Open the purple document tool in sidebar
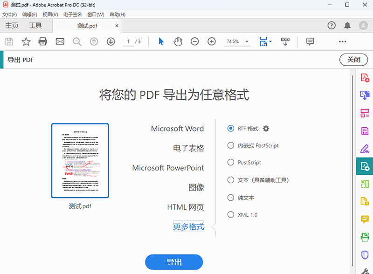The width and height of the screenshot is (373, 274). tap(365, 131)
